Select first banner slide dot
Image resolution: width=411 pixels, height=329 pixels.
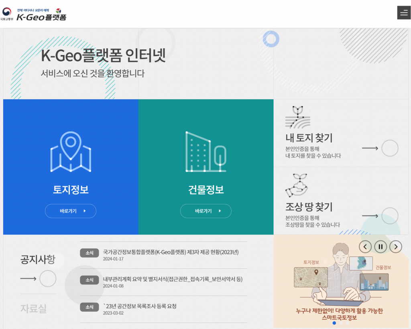334,323
